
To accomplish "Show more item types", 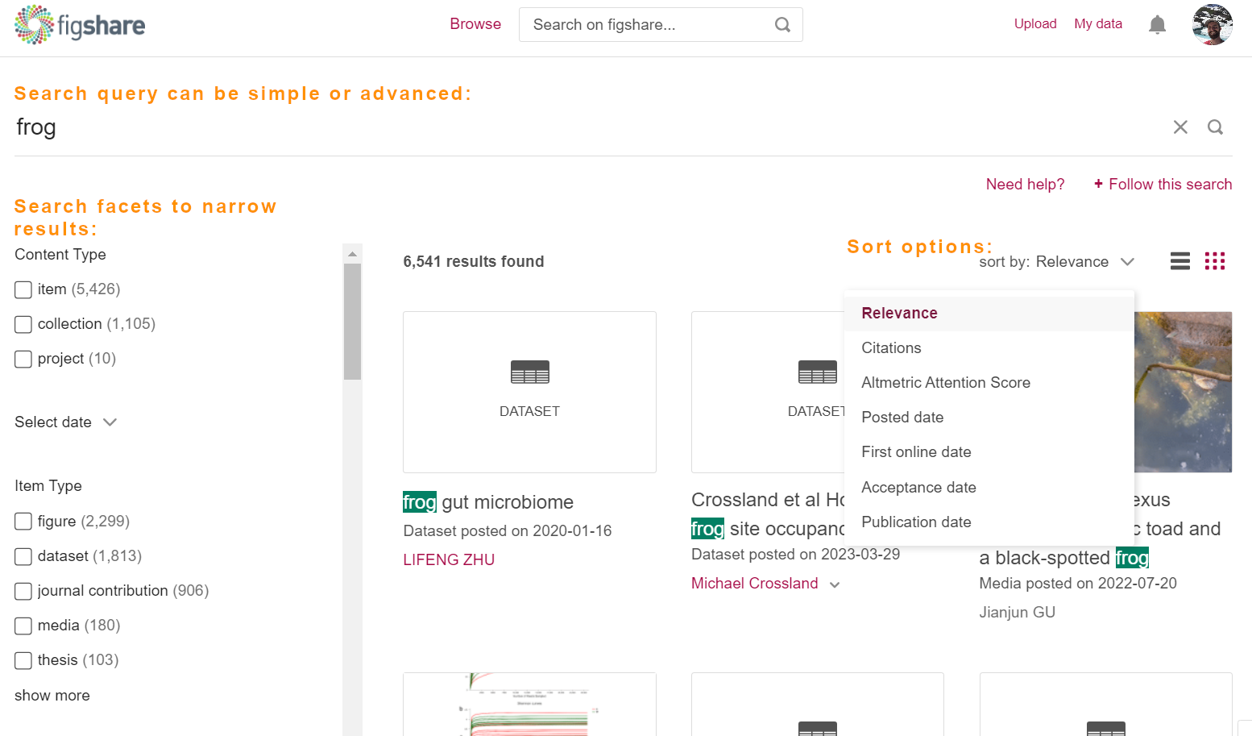I will point(52,695).
